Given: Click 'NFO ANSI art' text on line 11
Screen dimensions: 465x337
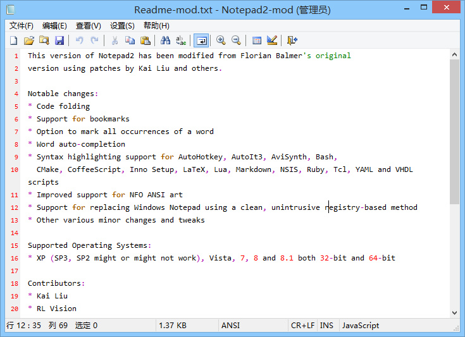Looking at the screenshot, I should click(x=156, y=195).
